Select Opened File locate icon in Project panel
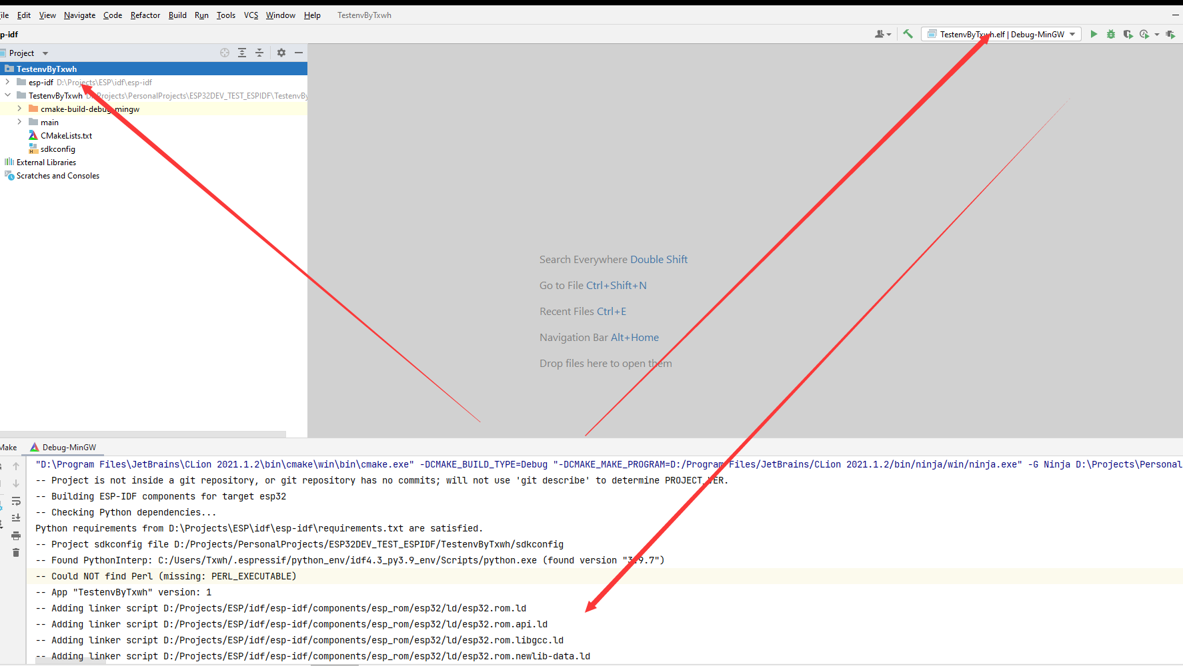 point(225,53)
